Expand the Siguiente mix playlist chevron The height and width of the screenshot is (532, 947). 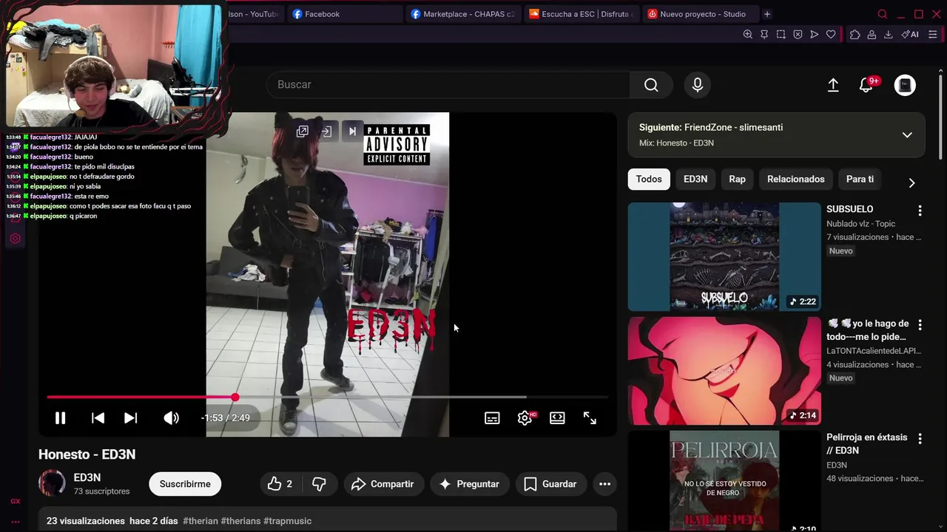[x=907, y=134]
